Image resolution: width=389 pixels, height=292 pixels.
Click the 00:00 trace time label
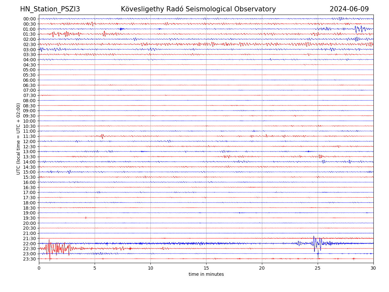[x=29, y=19]
